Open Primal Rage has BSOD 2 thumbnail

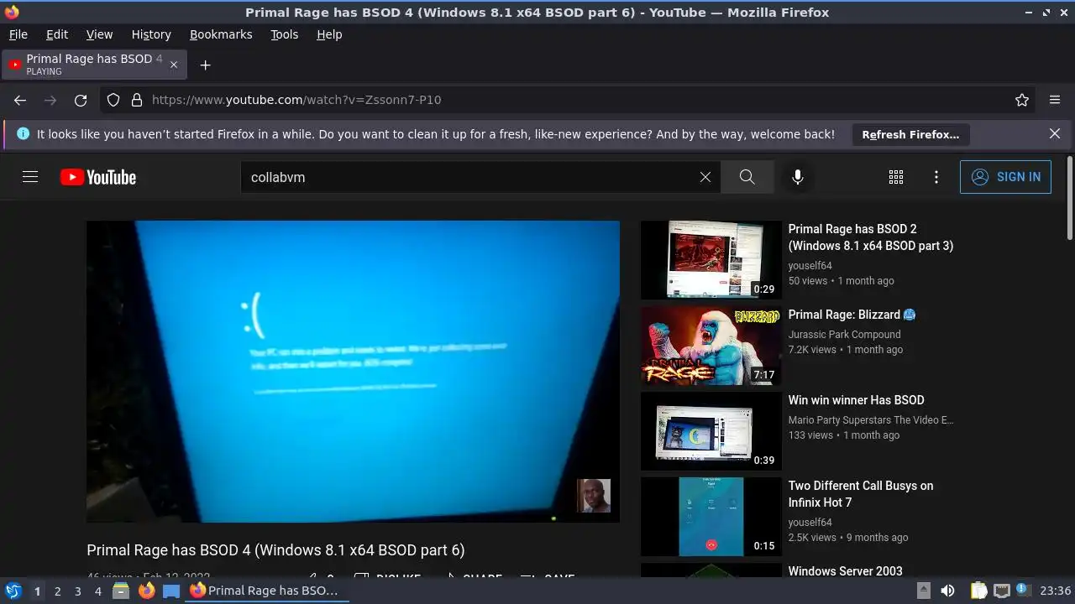click(711, 260)
